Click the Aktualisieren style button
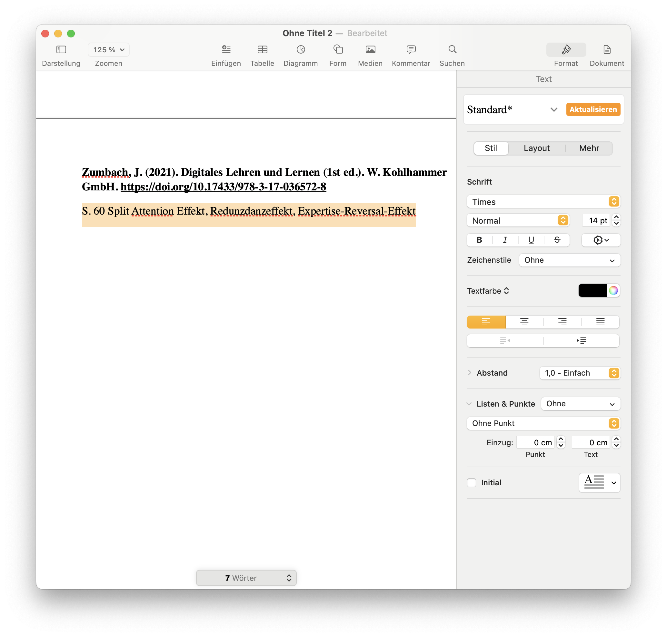 [593, 109]
